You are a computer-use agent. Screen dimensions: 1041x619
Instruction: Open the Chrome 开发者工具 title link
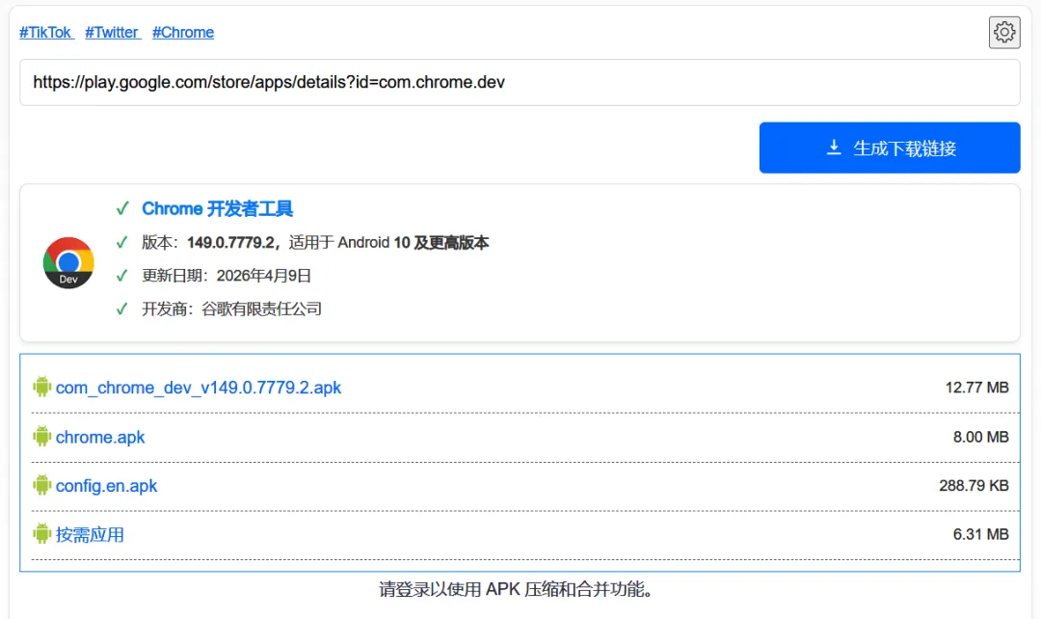pos(217,208)
